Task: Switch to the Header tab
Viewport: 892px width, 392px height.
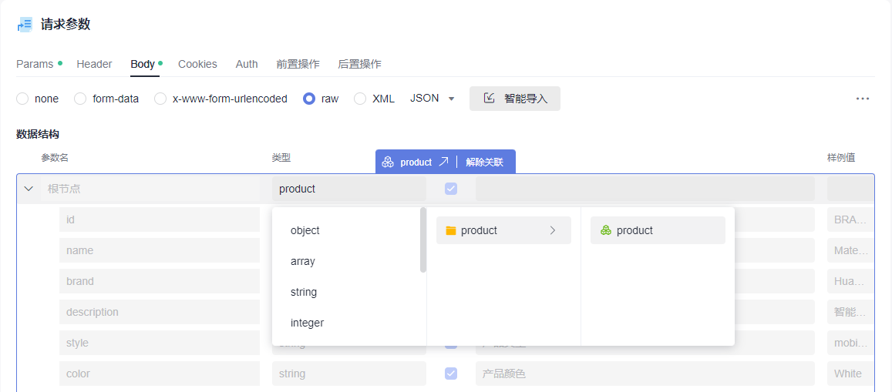Action: pos(94,64)
